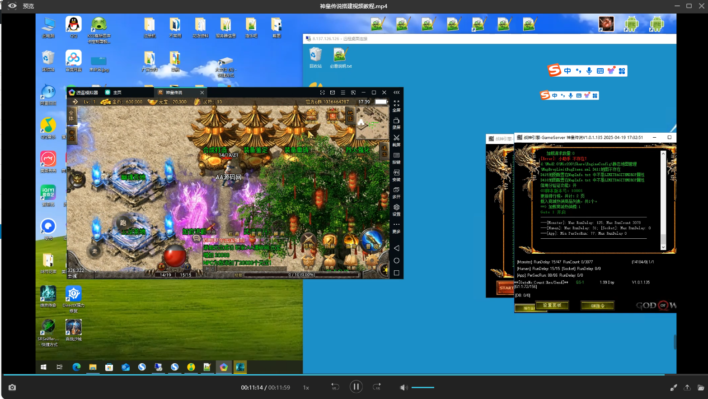Open QQ desktop shortcut
Image resolution: width=708 pixels, height=399 pixels.
73,28
